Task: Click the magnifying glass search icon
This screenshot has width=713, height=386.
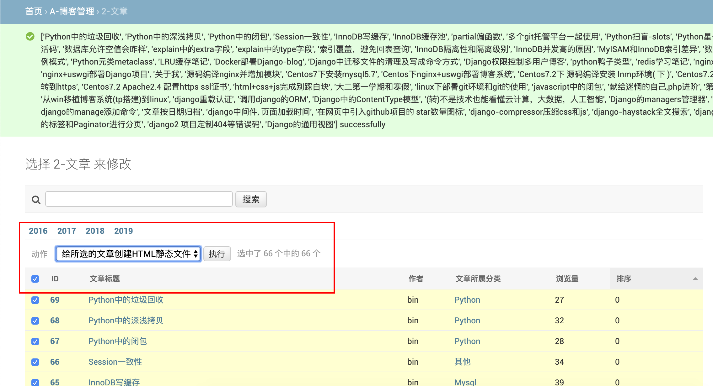Action: tap(36, 200)
